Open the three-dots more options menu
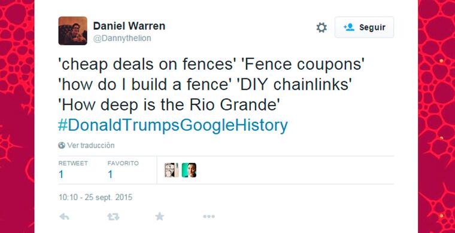The width and height of the screenshot is (455, 233). pos(209,216)
